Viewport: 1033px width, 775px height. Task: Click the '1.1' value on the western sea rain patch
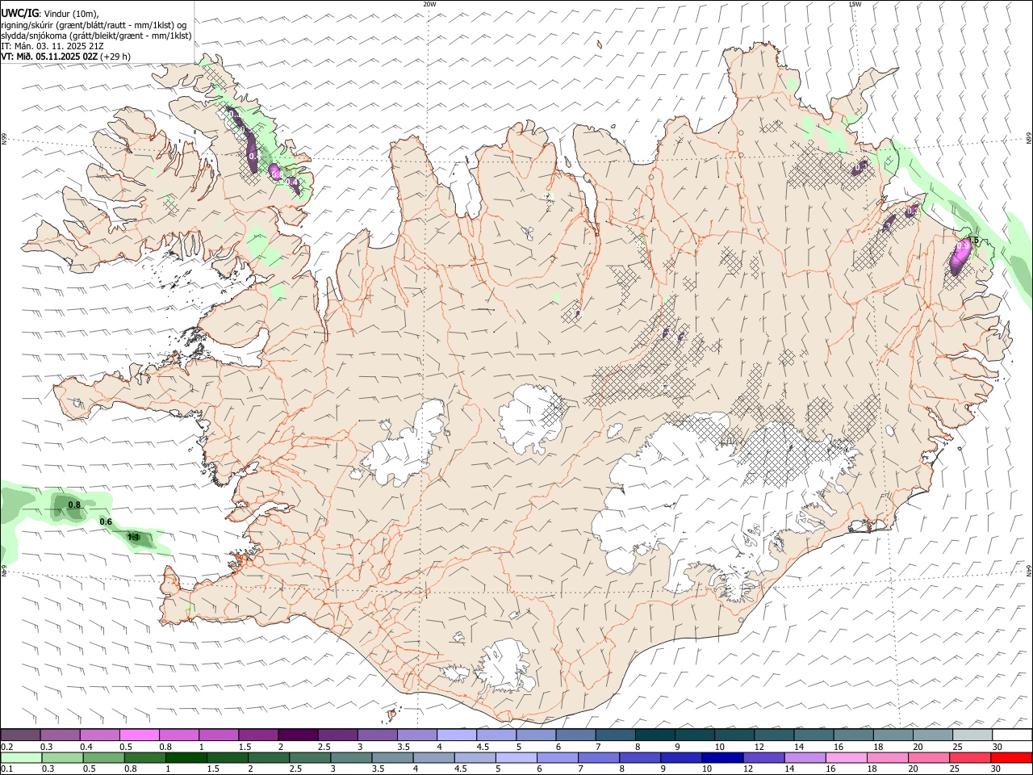click(x=134, y=537)
